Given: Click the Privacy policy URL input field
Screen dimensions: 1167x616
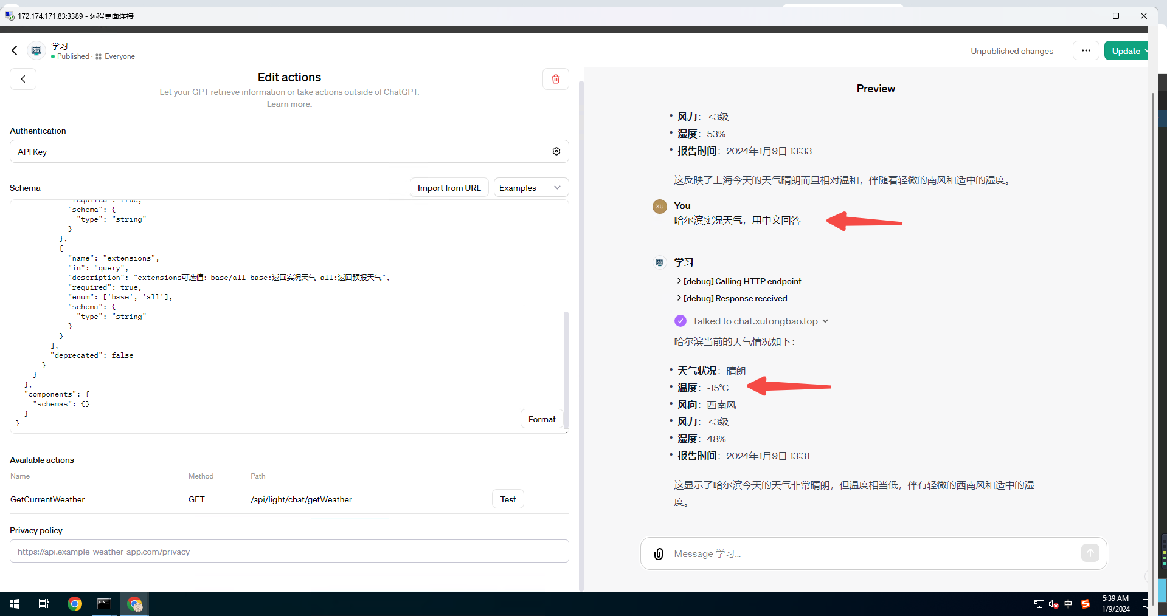Looking at the screenshot, I should [x=289, y=552].
